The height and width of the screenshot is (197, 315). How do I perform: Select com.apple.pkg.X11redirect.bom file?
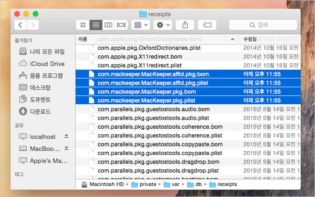pos(188,57)
